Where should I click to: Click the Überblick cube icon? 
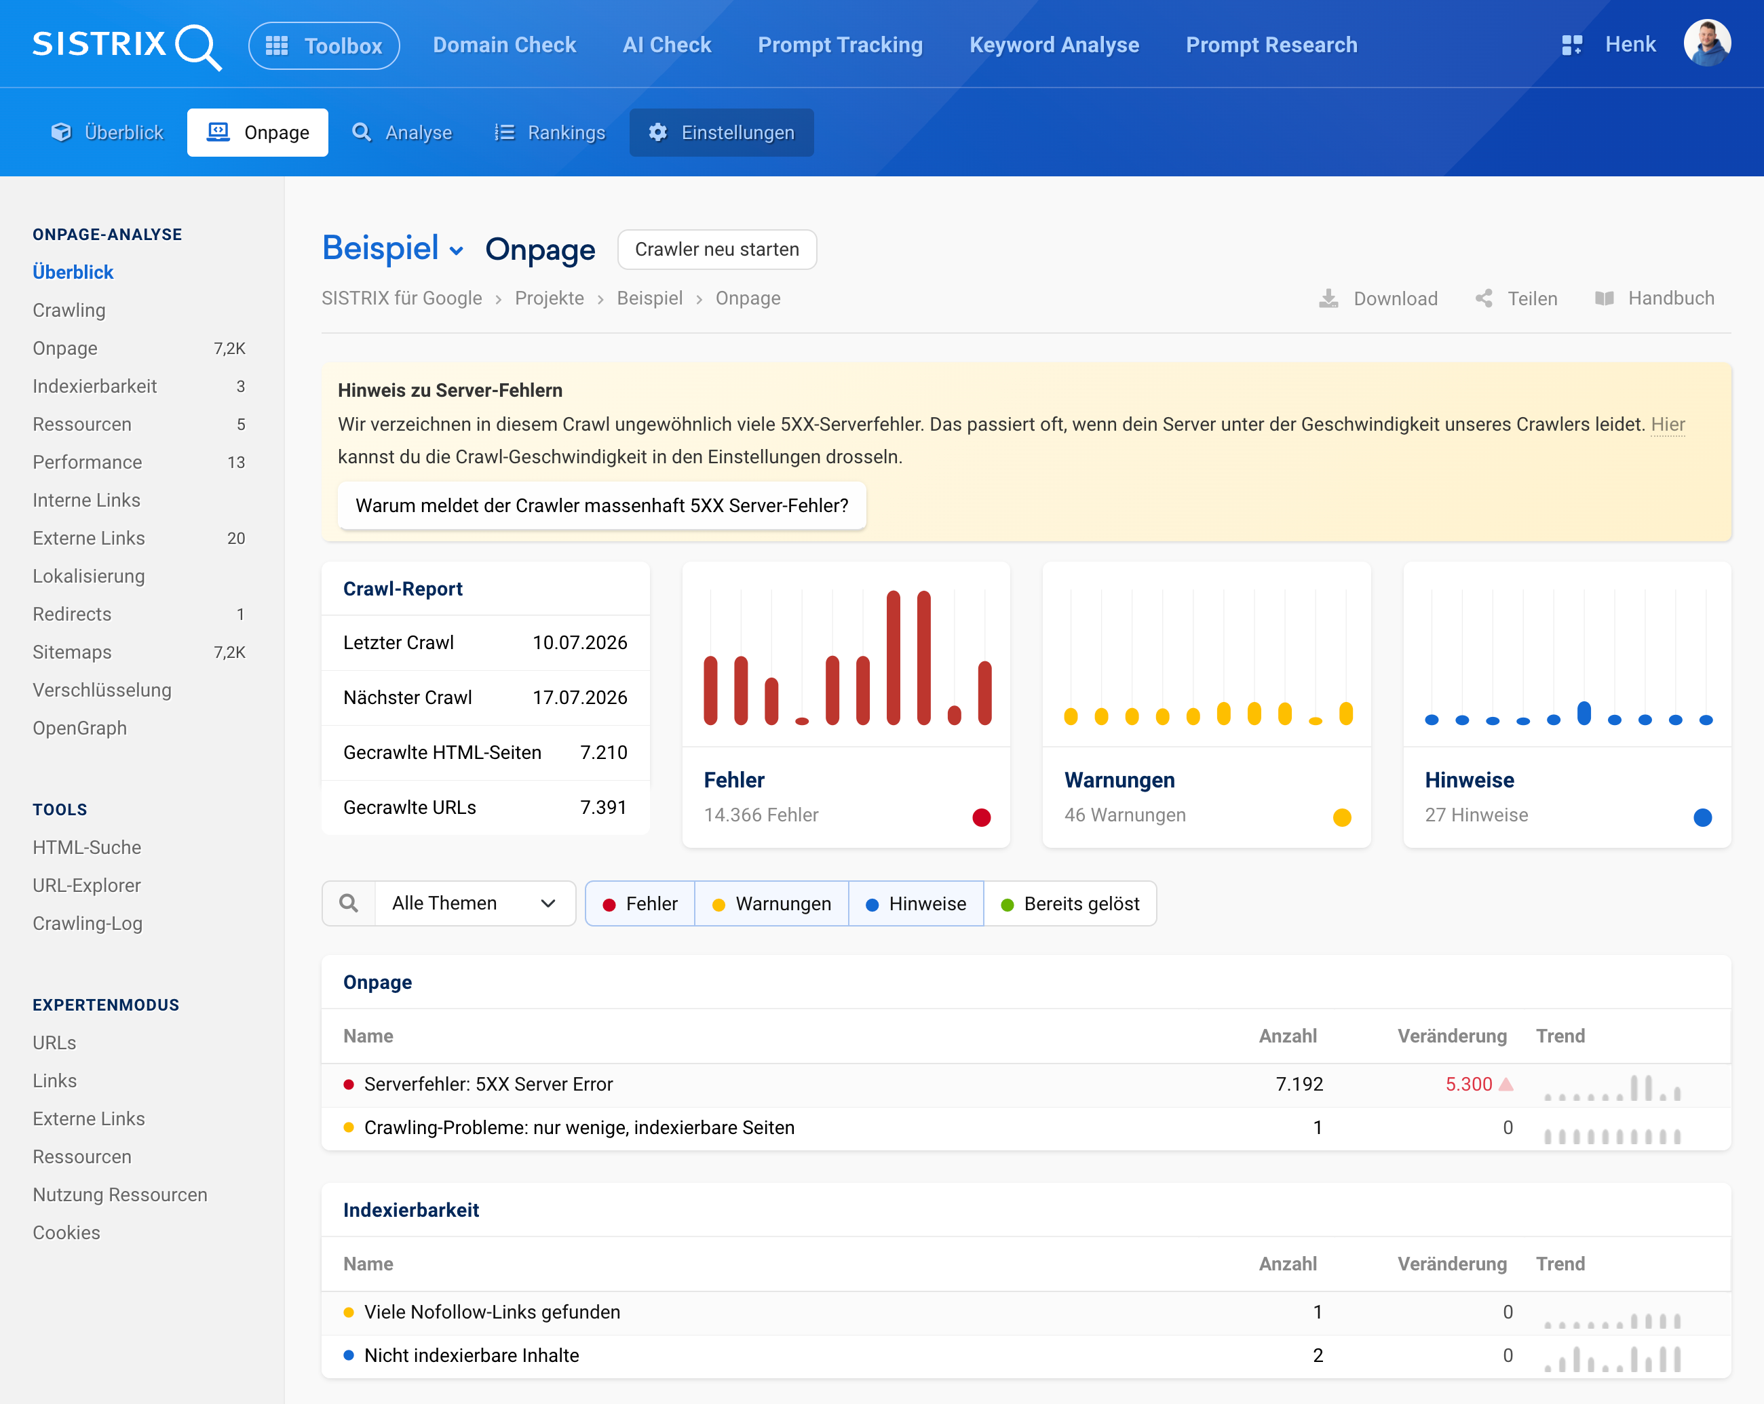(x=60, y=132)
